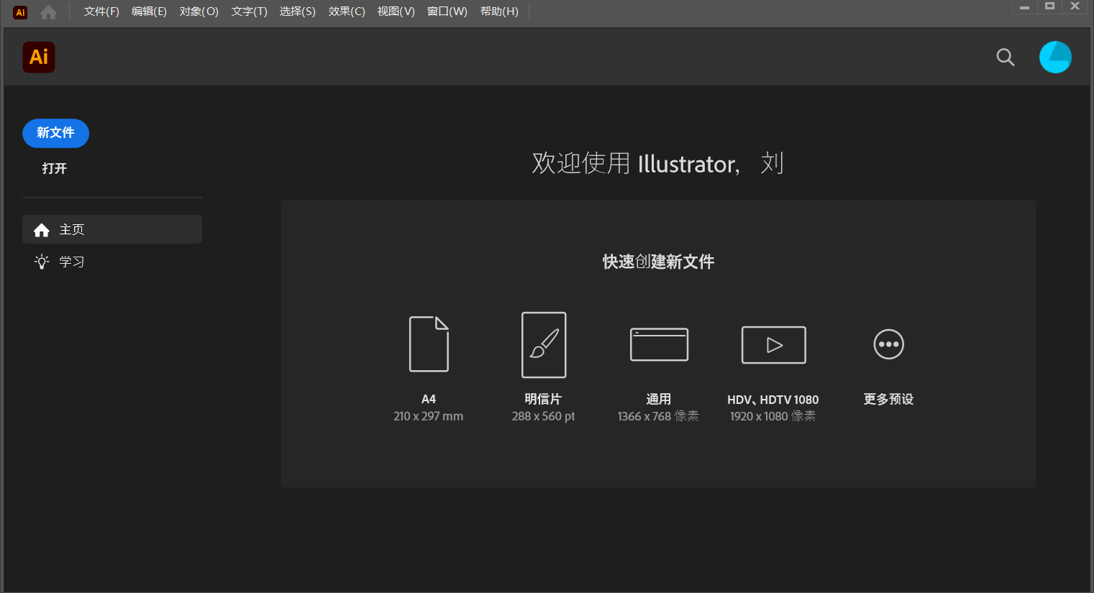Minimize the Illustrator window
This screenshot has height=593, width=1094.
coord(1024,7)
